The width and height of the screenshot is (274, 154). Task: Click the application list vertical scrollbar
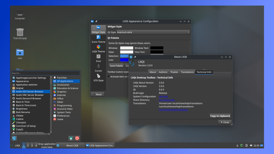pyautogui.click(x=51, y=104)
